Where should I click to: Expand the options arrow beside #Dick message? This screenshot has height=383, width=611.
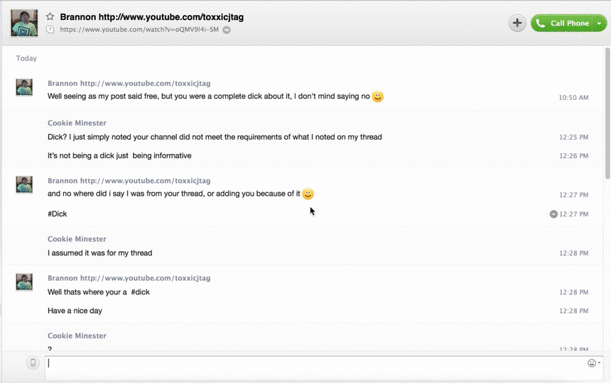(x=553, y=214)
